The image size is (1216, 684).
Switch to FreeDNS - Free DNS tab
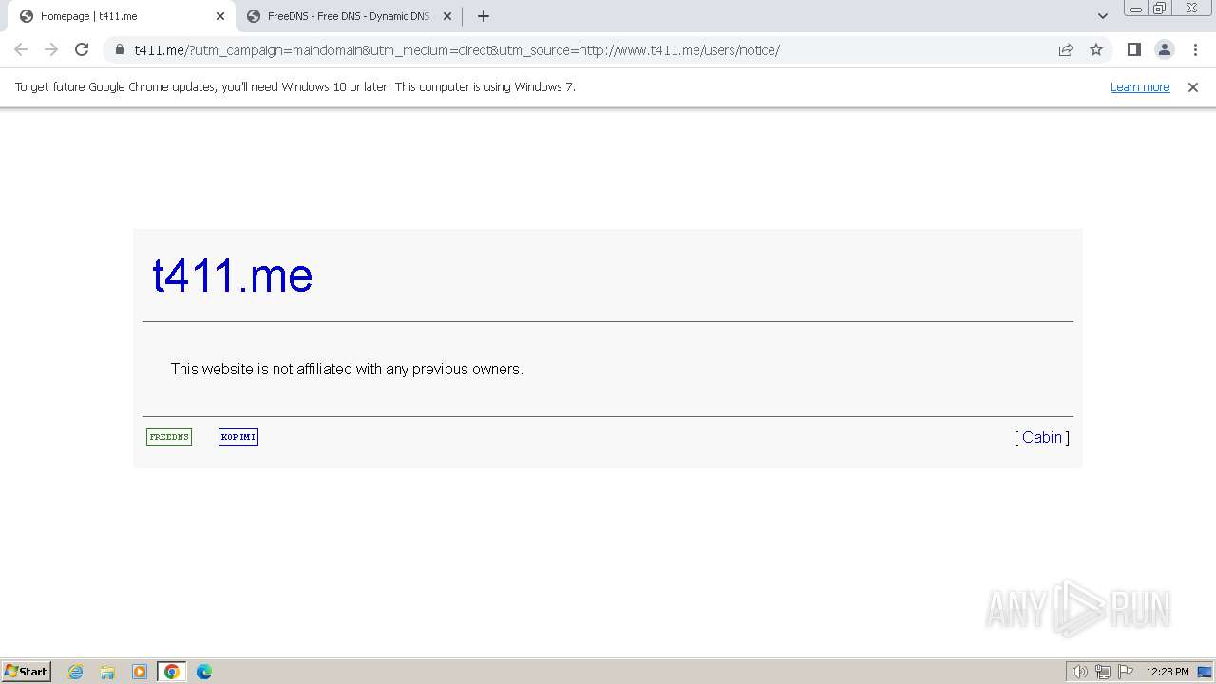(x=348, y=16)
